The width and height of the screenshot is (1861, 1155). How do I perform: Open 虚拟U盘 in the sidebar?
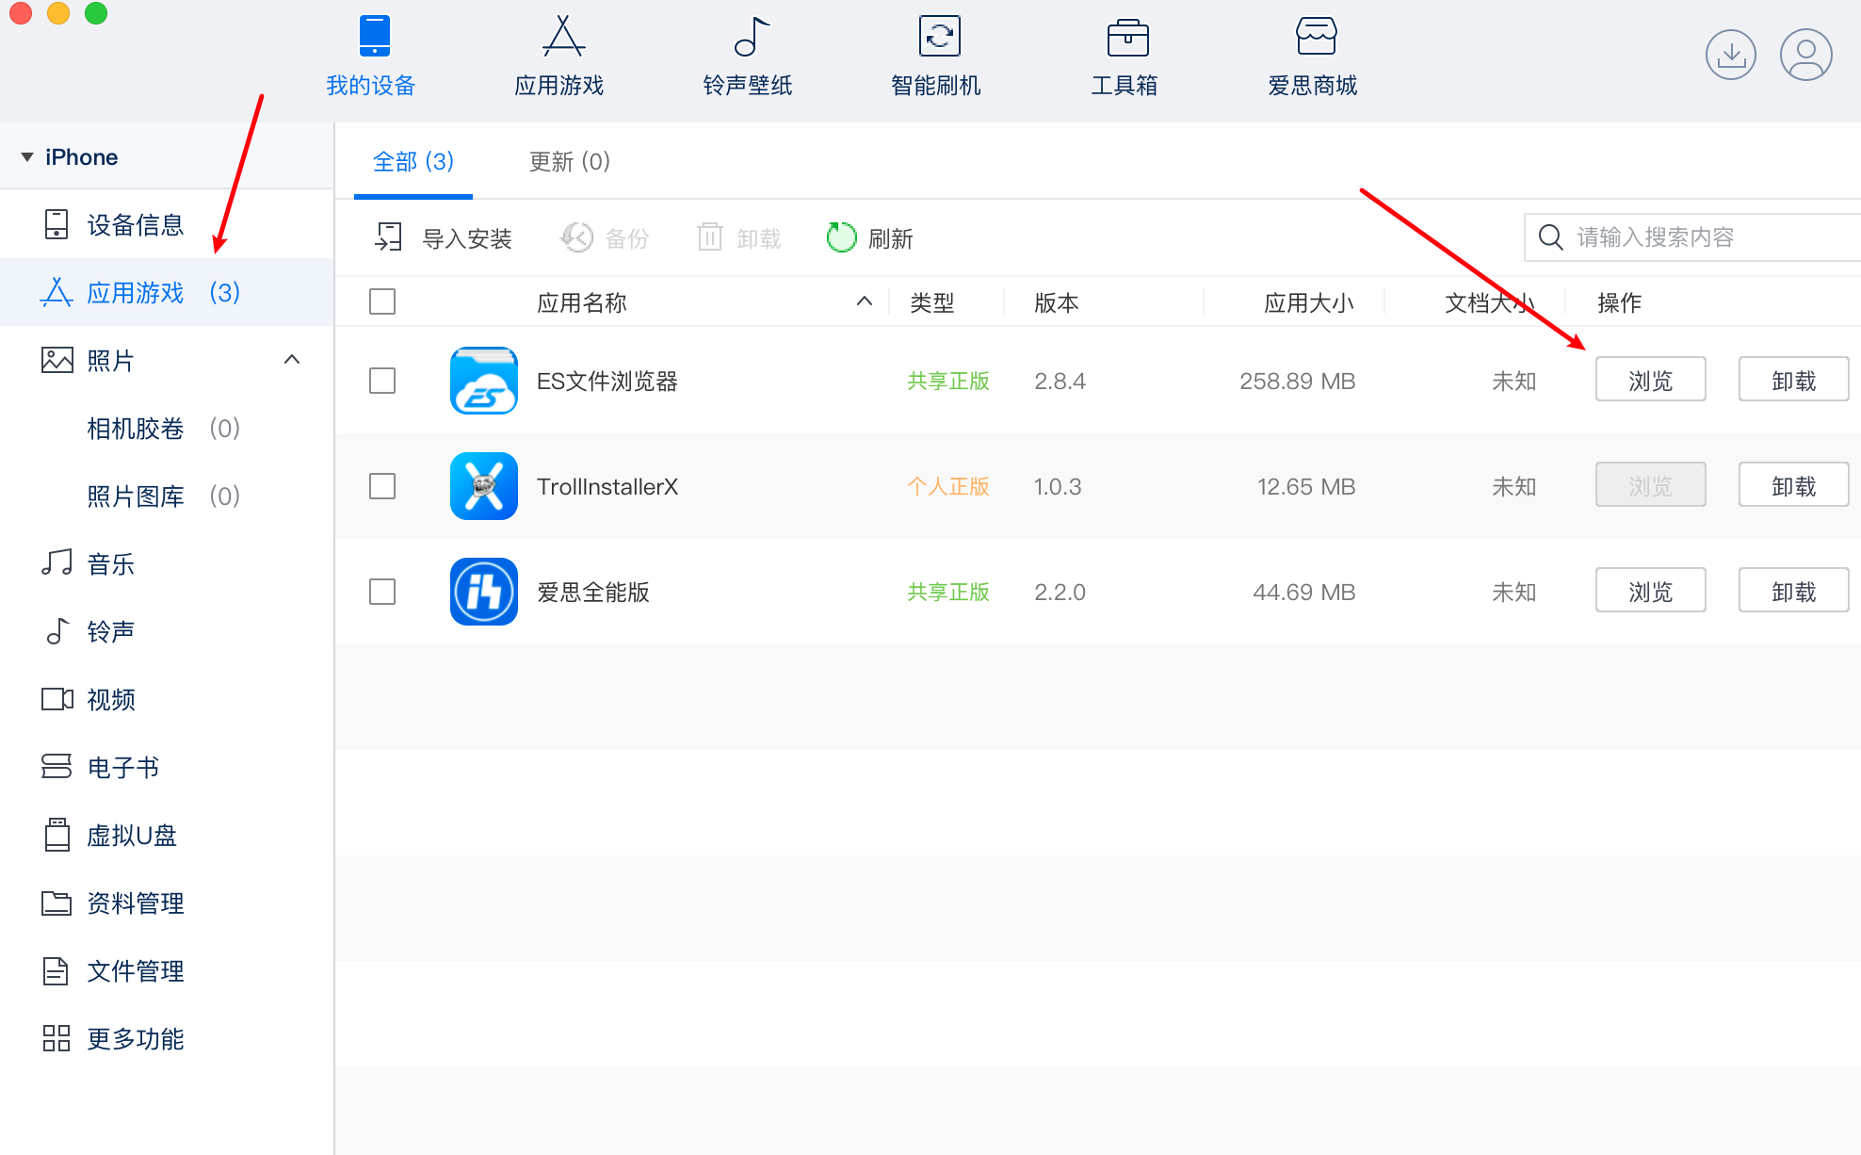167,835
